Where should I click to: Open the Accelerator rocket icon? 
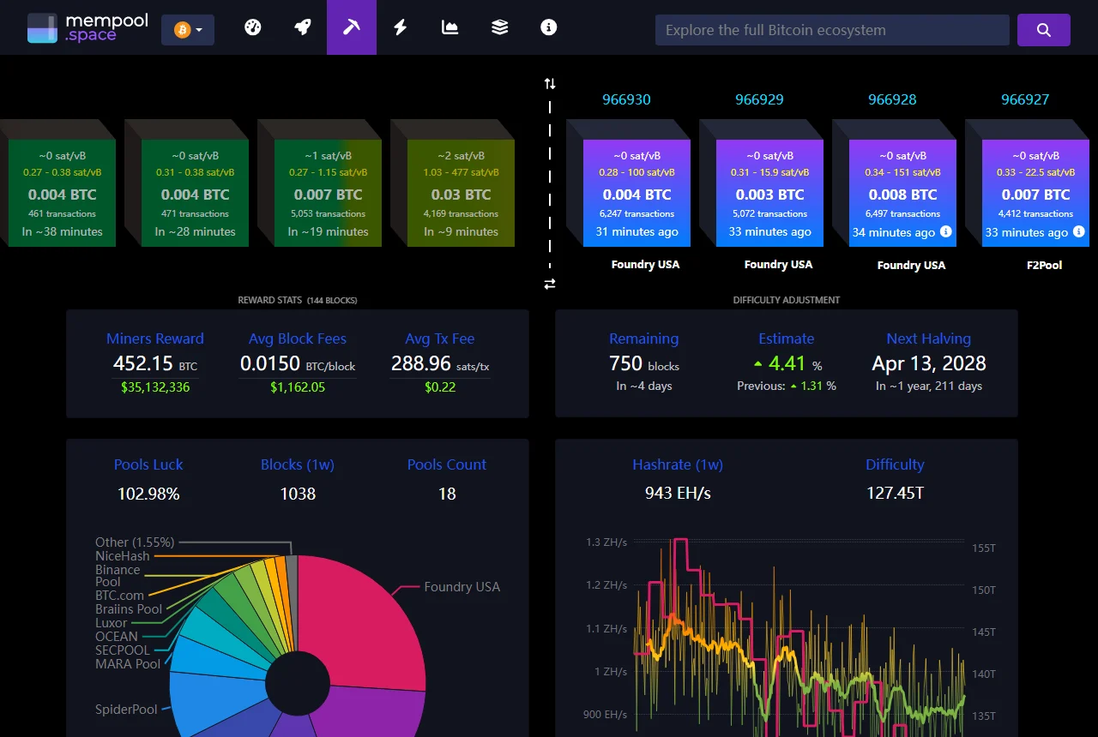coord(302,27)
